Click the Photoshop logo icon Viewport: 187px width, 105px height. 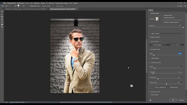click(x=1, y=3)
